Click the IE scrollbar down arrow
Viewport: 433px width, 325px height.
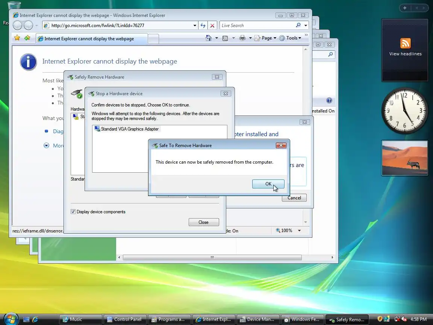306,222
